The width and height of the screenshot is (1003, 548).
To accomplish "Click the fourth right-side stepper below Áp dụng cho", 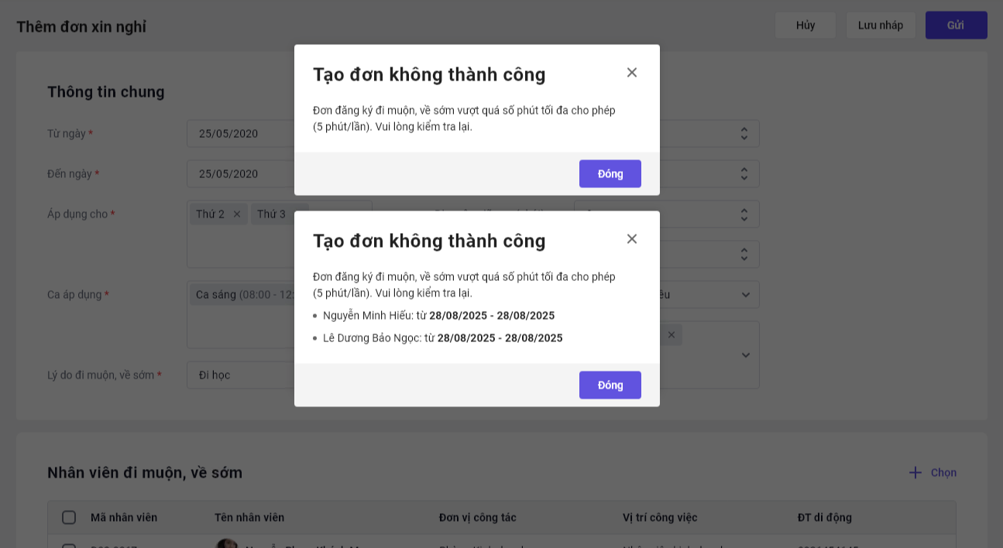I will (744, 254).
